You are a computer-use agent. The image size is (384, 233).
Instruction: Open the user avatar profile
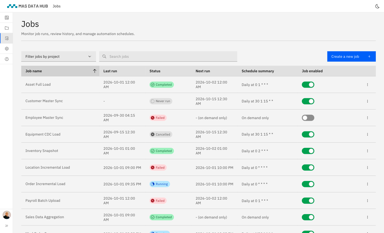click(7, 215)
